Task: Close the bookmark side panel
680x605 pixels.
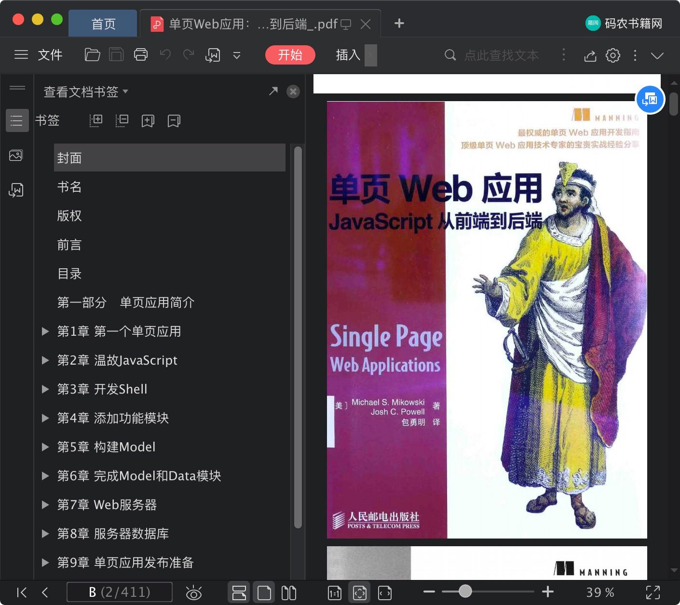Action: [293, 92]
